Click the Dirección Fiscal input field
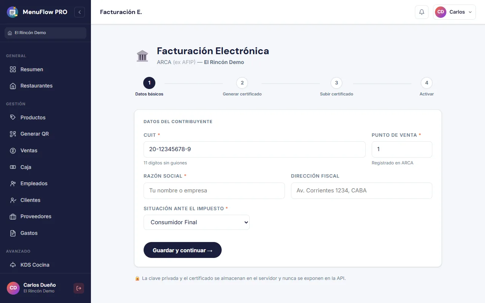485x303 pixels. pos(361,191)
